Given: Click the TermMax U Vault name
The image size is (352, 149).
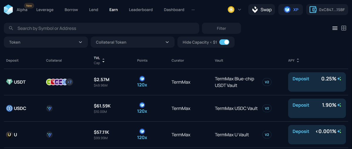Looking at the screenshot, I should pos(232,135).
